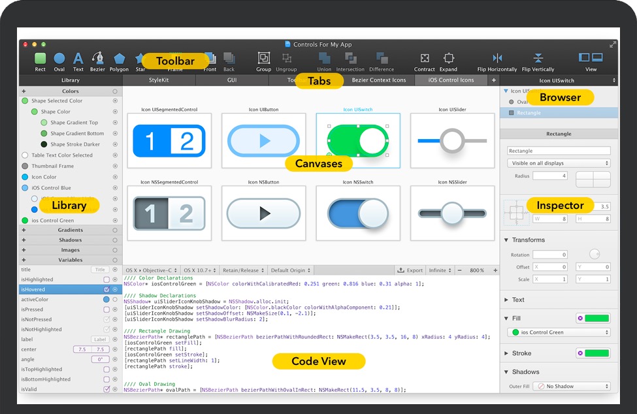
Task: Switch to the StyleKit tab
Action: pos(159,80)
